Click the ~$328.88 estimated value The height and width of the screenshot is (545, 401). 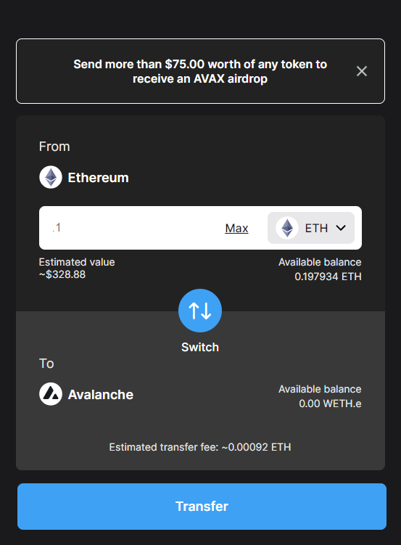62,274
